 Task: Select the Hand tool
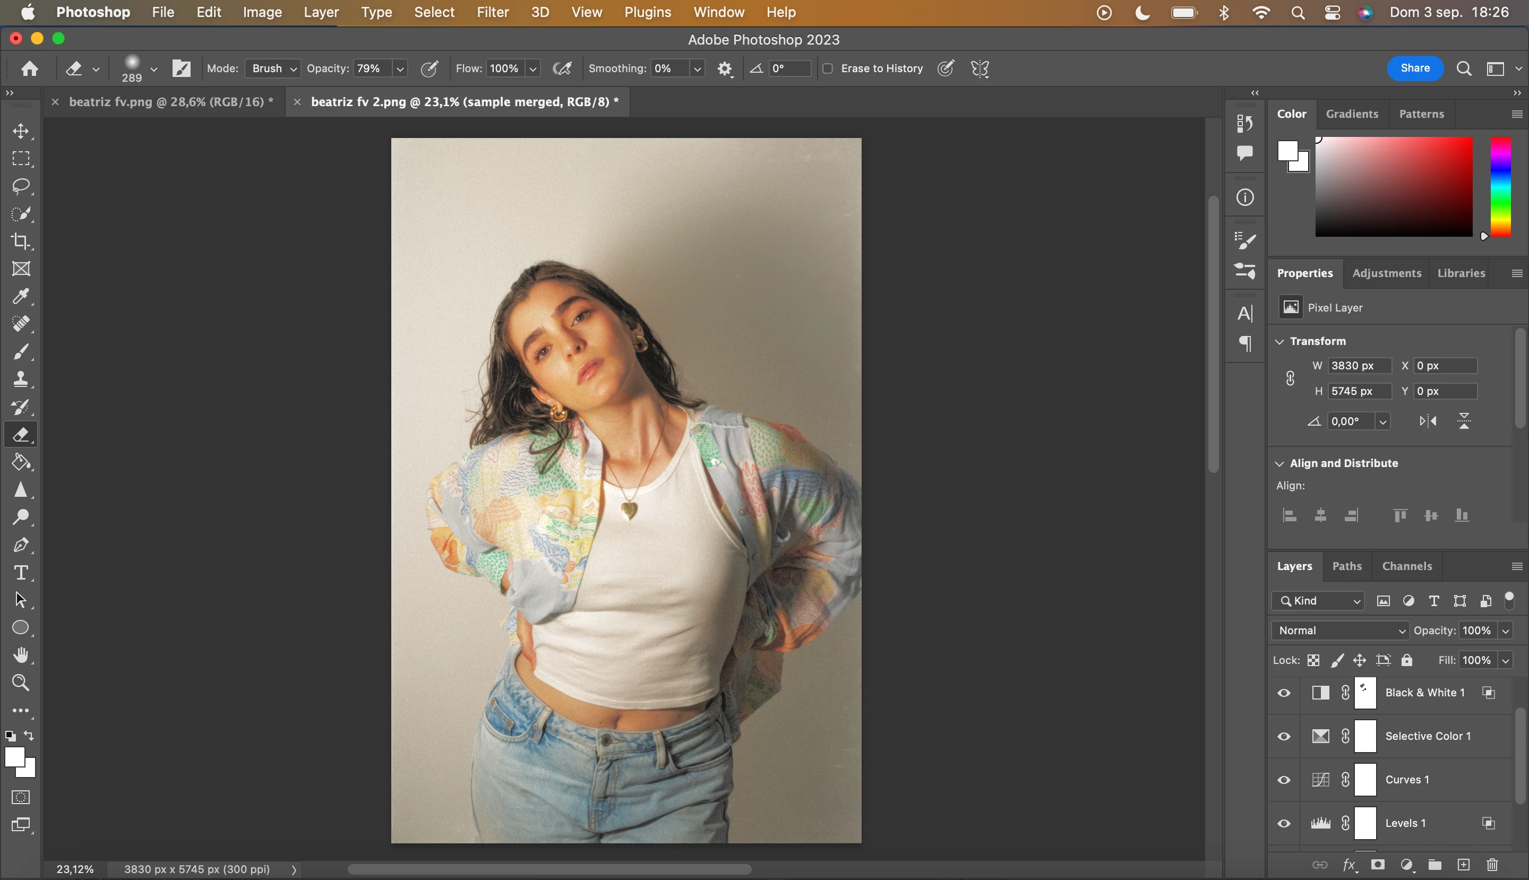coord(21,654)
